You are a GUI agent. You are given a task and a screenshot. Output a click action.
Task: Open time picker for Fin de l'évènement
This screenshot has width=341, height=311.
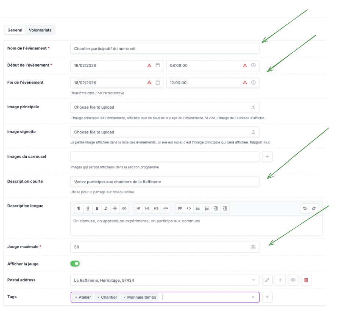[253, 83]
